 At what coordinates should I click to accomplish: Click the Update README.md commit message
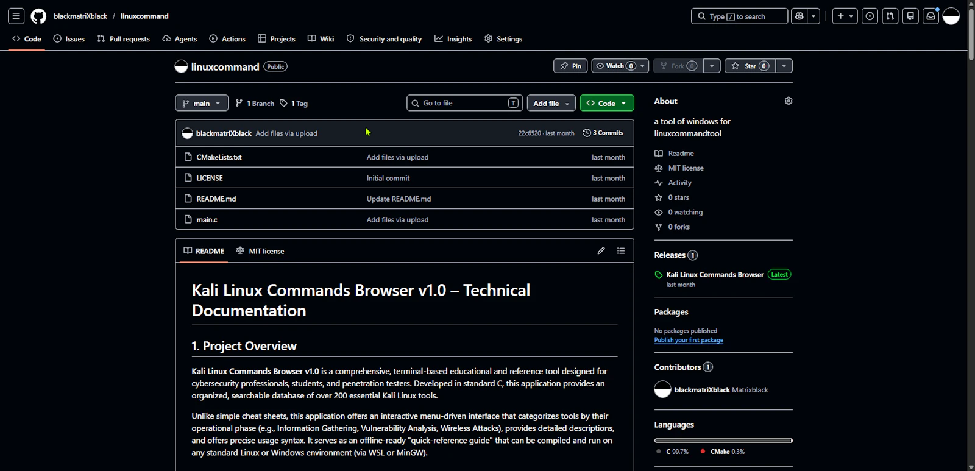point(399,199)
